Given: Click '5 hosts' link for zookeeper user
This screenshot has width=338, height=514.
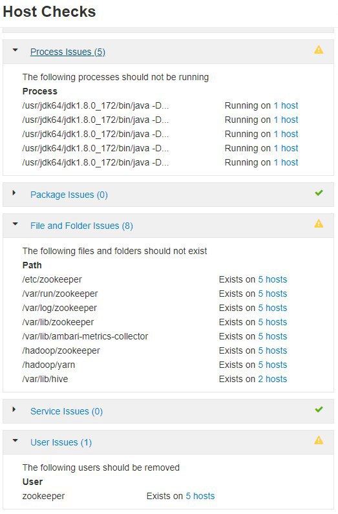Looking at the screenshot, I should (x=200, y=497).
